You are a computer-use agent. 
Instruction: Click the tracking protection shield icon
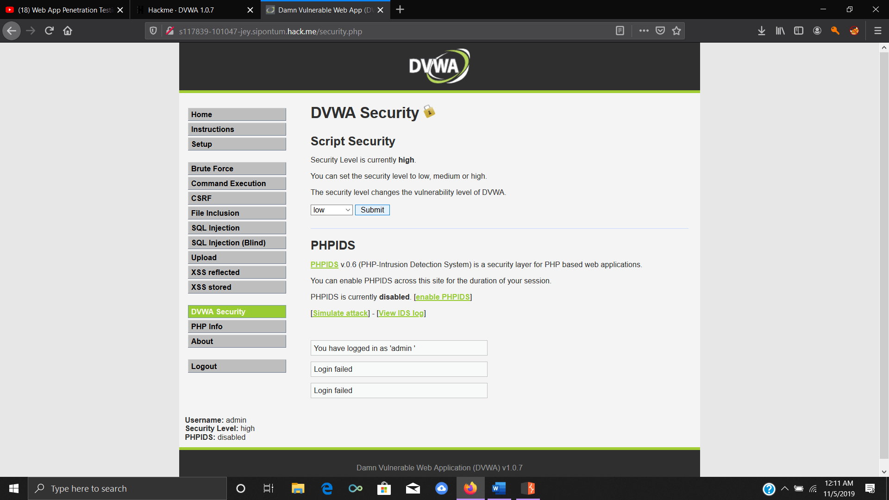coord(153,31)
